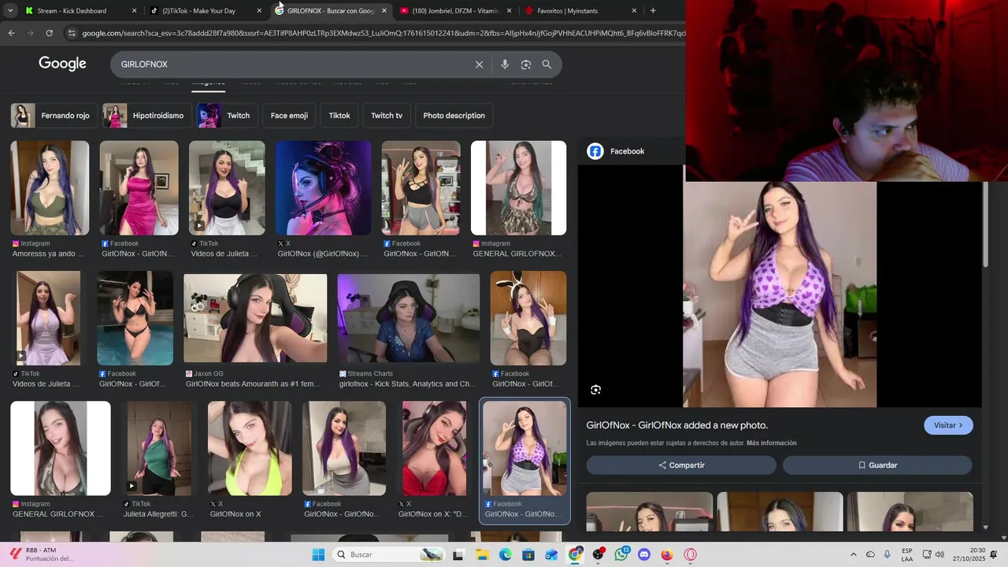Open Microsoft Edge from taskbar
The image size is (1008, 567).
pyautogui.click(x=505, y=554)
